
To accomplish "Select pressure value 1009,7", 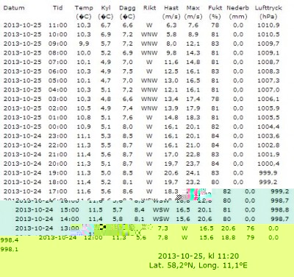I will 268,43.
